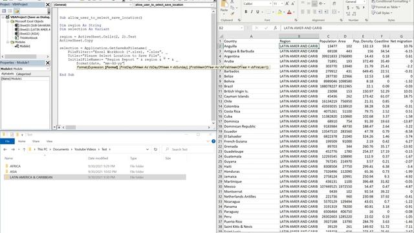Open the Share tab in Explorer
414x233 pixels.
point(36,141)
